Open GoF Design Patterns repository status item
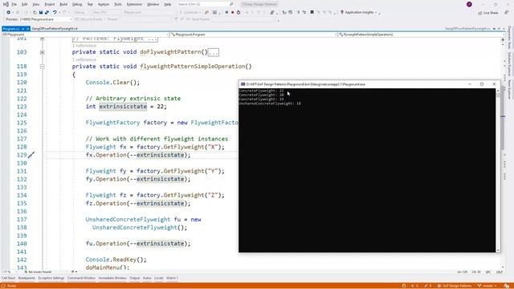The height and width of the screenshot is (289, 514). point(454,286)
